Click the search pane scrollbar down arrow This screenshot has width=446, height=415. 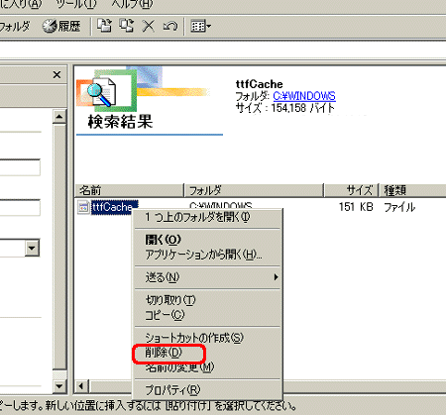pyautogui.click(x=59, y=385)
